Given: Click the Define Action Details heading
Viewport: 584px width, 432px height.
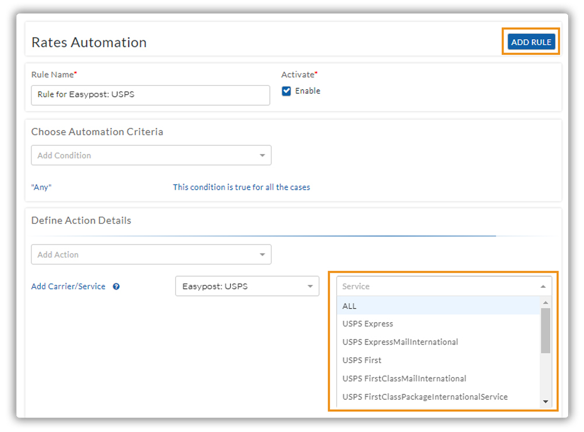Looking at the screenshot, I should pos(81,221).
